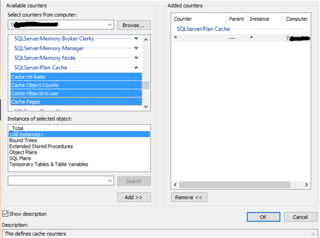Toggle the Show description checkbox
Screen dimensions: 320x238
tap(5, 214)
